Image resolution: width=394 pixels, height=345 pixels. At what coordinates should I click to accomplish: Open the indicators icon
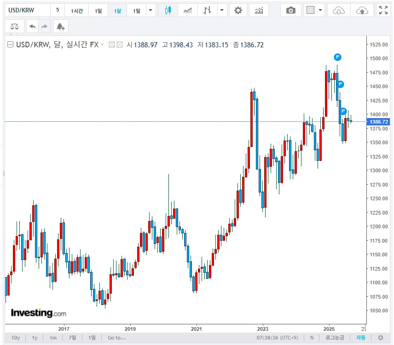click(259, 10)
